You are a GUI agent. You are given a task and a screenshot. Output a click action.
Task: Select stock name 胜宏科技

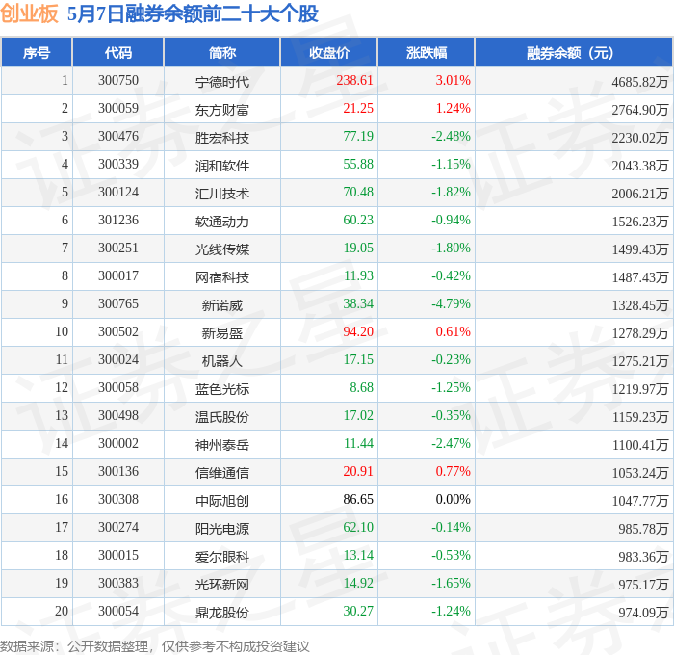[222, 138]
